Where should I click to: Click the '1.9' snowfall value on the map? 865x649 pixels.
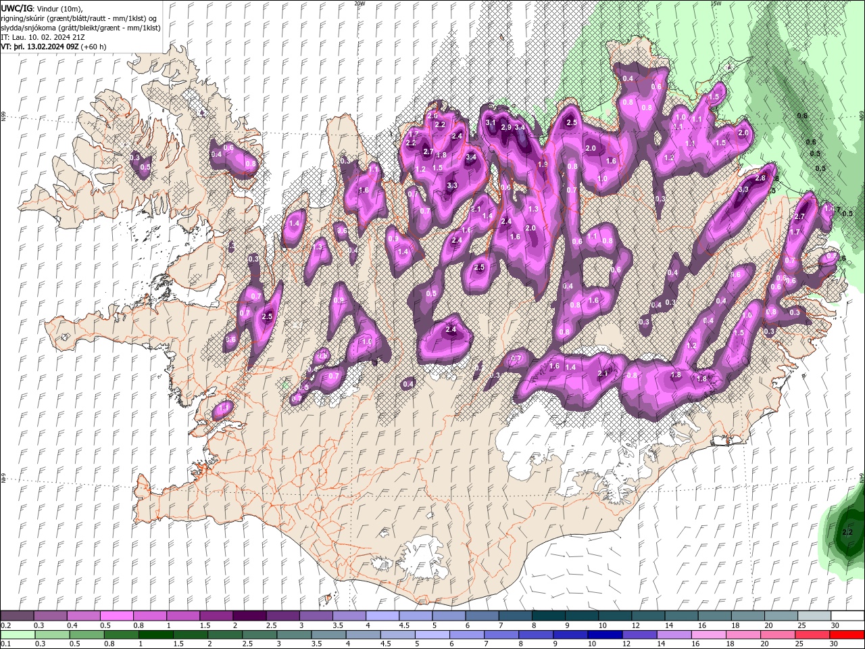(x=543, y=165)
